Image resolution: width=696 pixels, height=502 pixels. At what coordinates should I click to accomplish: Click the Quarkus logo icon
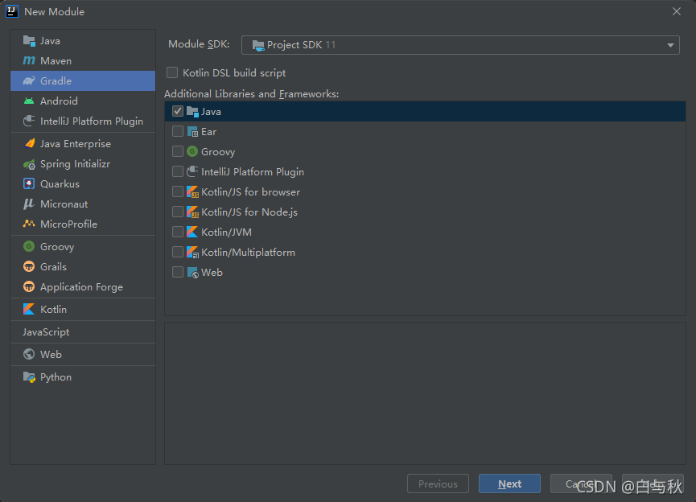(29, 183)
